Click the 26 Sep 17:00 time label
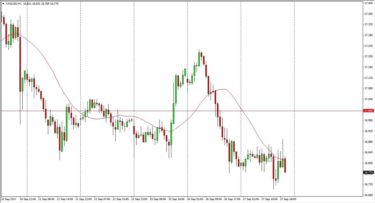The image size is (375, 203). 233,200
